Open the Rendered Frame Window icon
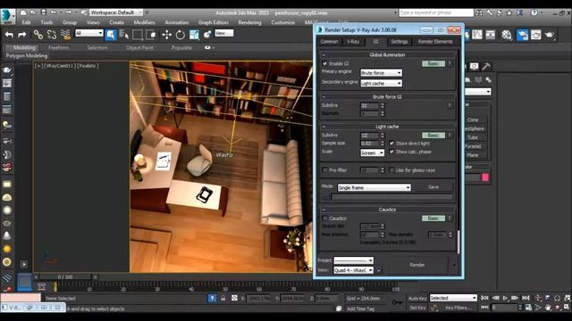572x321 pixels. 536,35
